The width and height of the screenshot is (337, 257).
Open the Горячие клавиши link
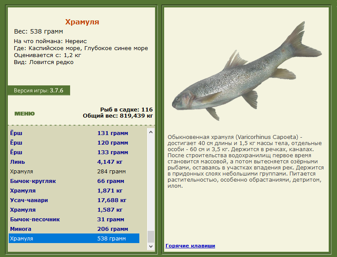190,246
